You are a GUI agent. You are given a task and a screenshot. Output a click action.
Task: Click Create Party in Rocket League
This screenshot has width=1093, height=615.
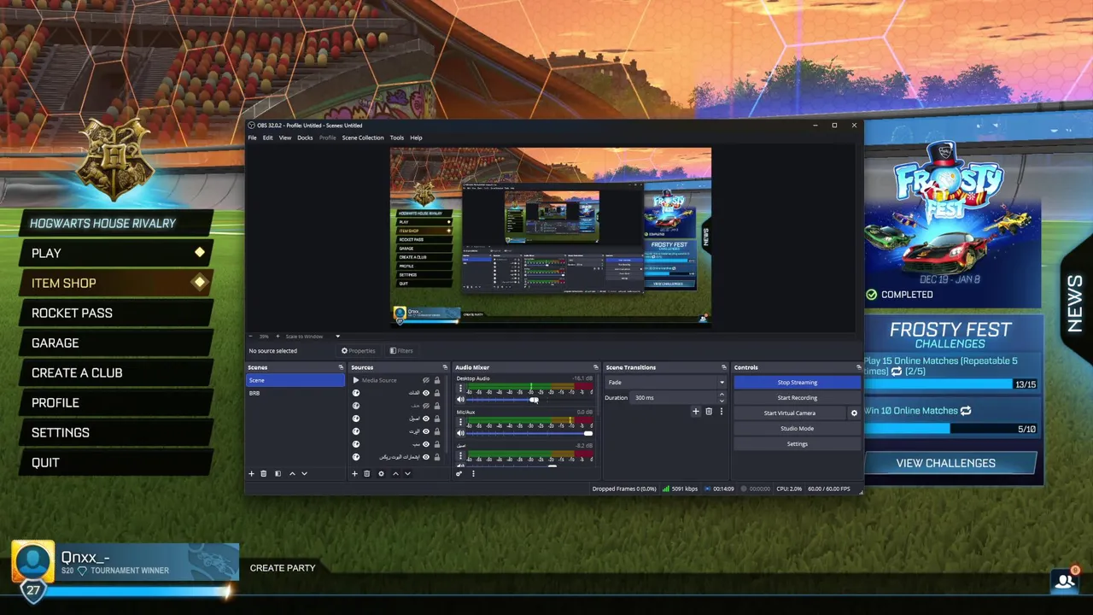[x=283, y=568]
